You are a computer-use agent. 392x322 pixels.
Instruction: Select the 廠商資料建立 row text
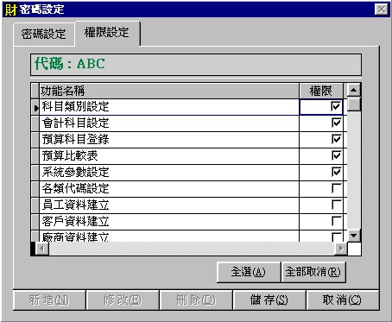point(75,237)
